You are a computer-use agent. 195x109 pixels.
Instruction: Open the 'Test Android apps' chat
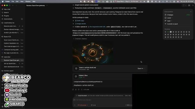click(x=12, y=46)
